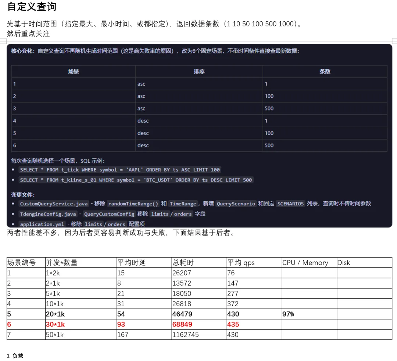Click the 平均 qps header cell
The image size is (397, 361).
[254, 263]
